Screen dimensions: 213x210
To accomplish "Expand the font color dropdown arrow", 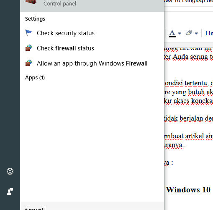I will [x=180, y=33].
